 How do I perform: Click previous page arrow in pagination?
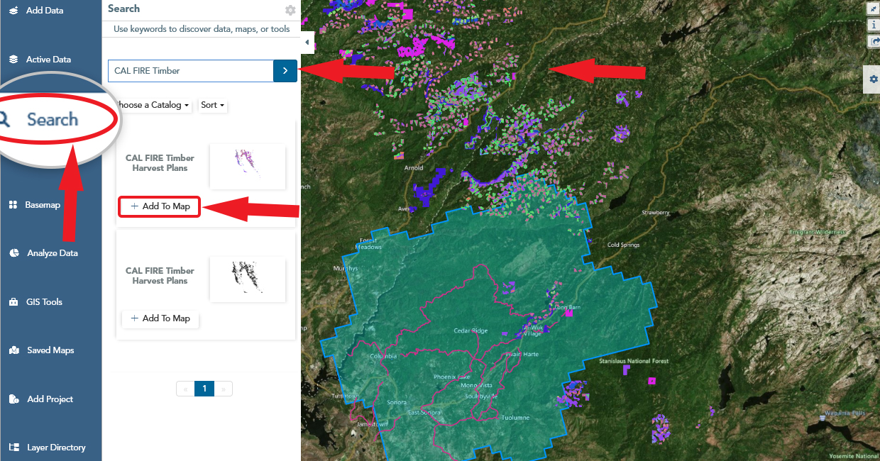coord(186,389)
